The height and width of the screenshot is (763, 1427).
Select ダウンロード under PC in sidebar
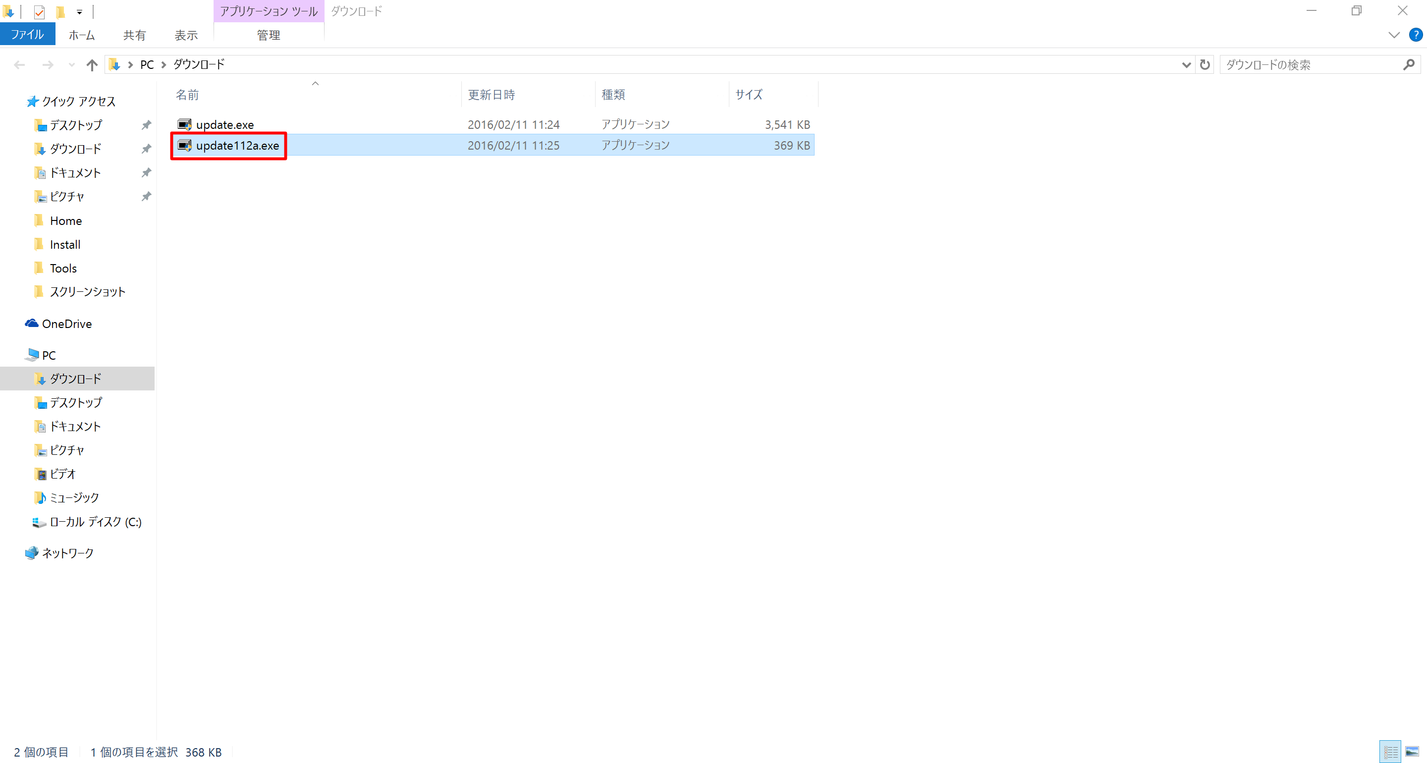[x=75, y=379]
